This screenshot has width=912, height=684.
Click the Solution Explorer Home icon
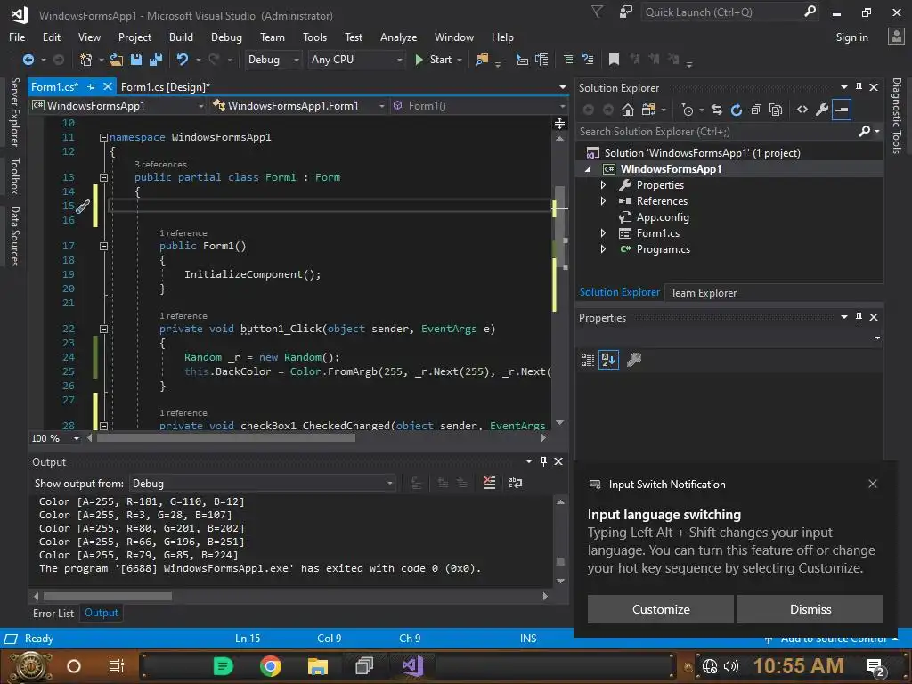tap(628, 110)
